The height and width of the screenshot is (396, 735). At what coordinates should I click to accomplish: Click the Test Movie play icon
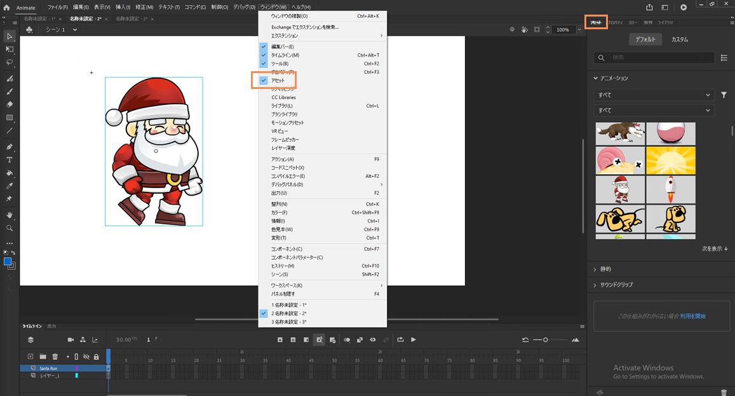pos(684,7)
